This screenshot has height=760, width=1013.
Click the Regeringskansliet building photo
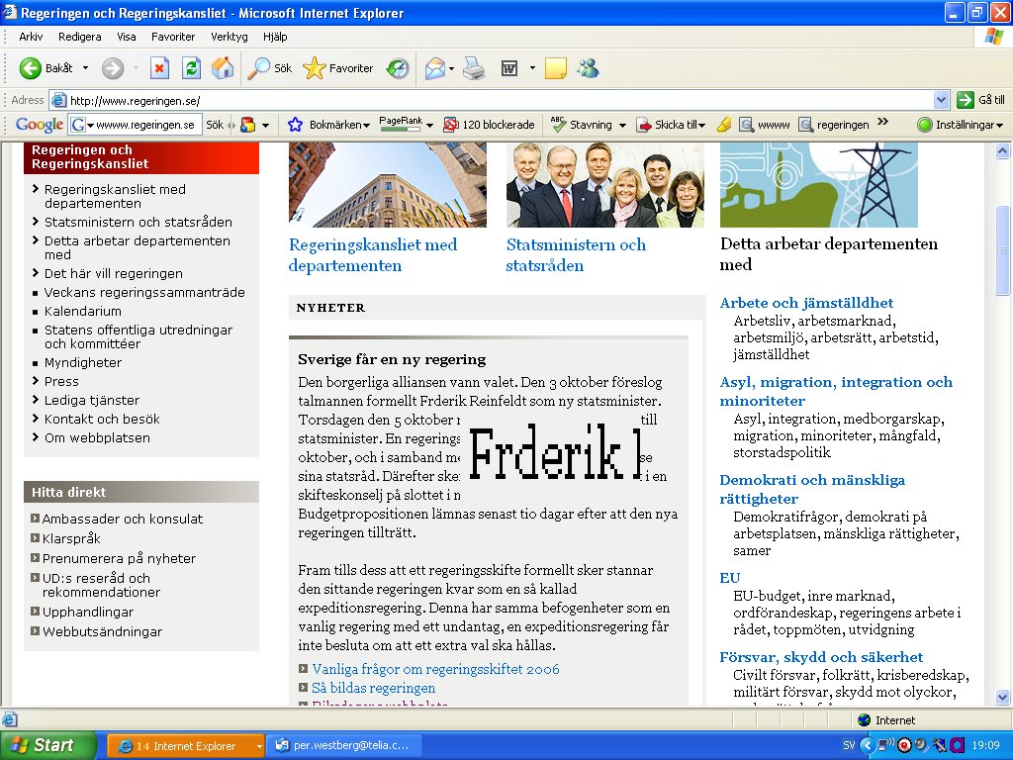point(388,185)
